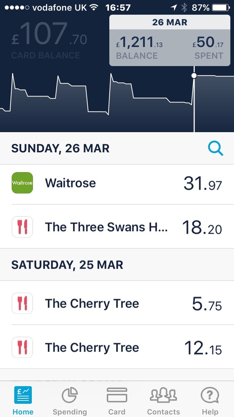234x417 pixels.
Task: Open the Card tab
Action: [x=117, y=401]
